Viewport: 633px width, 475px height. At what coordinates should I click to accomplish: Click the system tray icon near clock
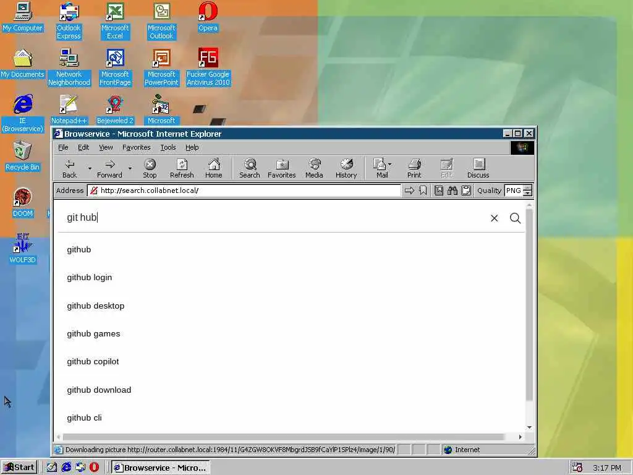(x=577, y=468)
